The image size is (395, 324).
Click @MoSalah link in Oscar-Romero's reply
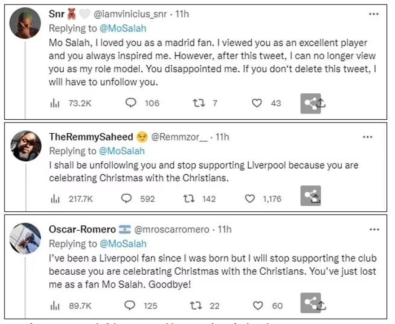tap(123, 244)
